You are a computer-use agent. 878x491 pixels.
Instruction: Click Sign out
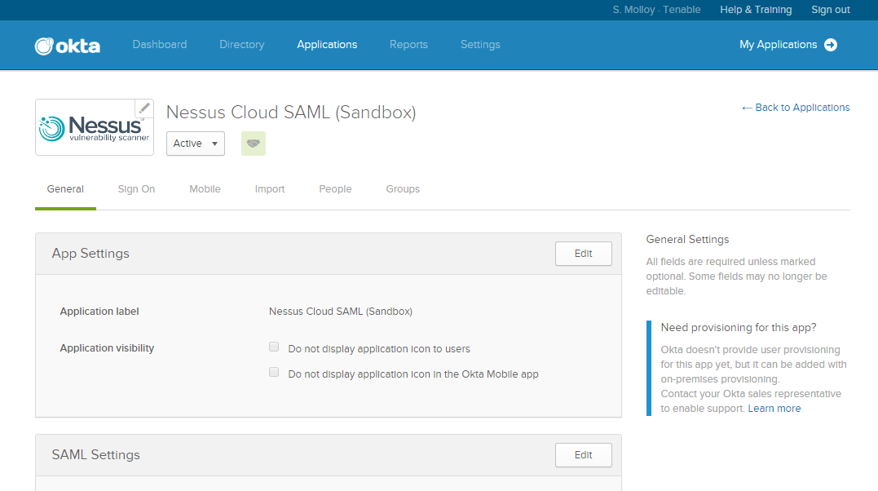click(831, 10)
